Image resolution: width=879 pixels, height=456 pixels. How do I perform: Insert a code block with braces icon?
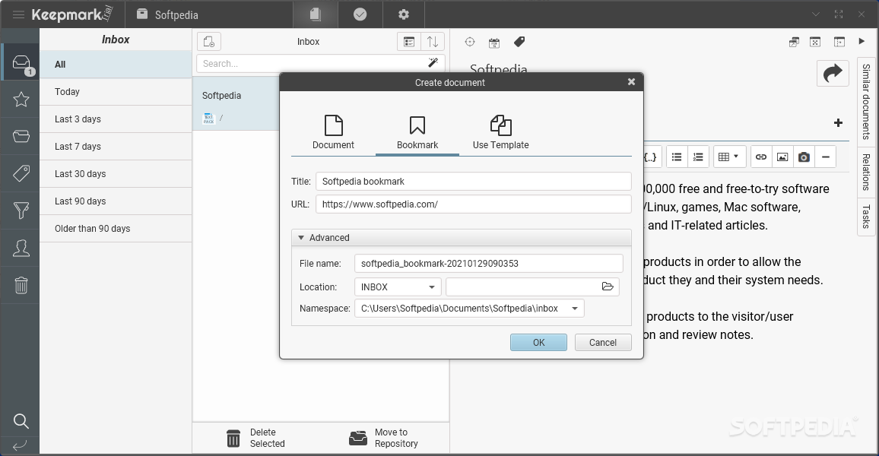[x=650, y=157]
